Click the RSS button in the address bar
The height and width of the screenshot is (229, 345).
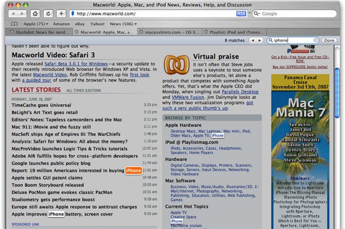tap(241, 14)
